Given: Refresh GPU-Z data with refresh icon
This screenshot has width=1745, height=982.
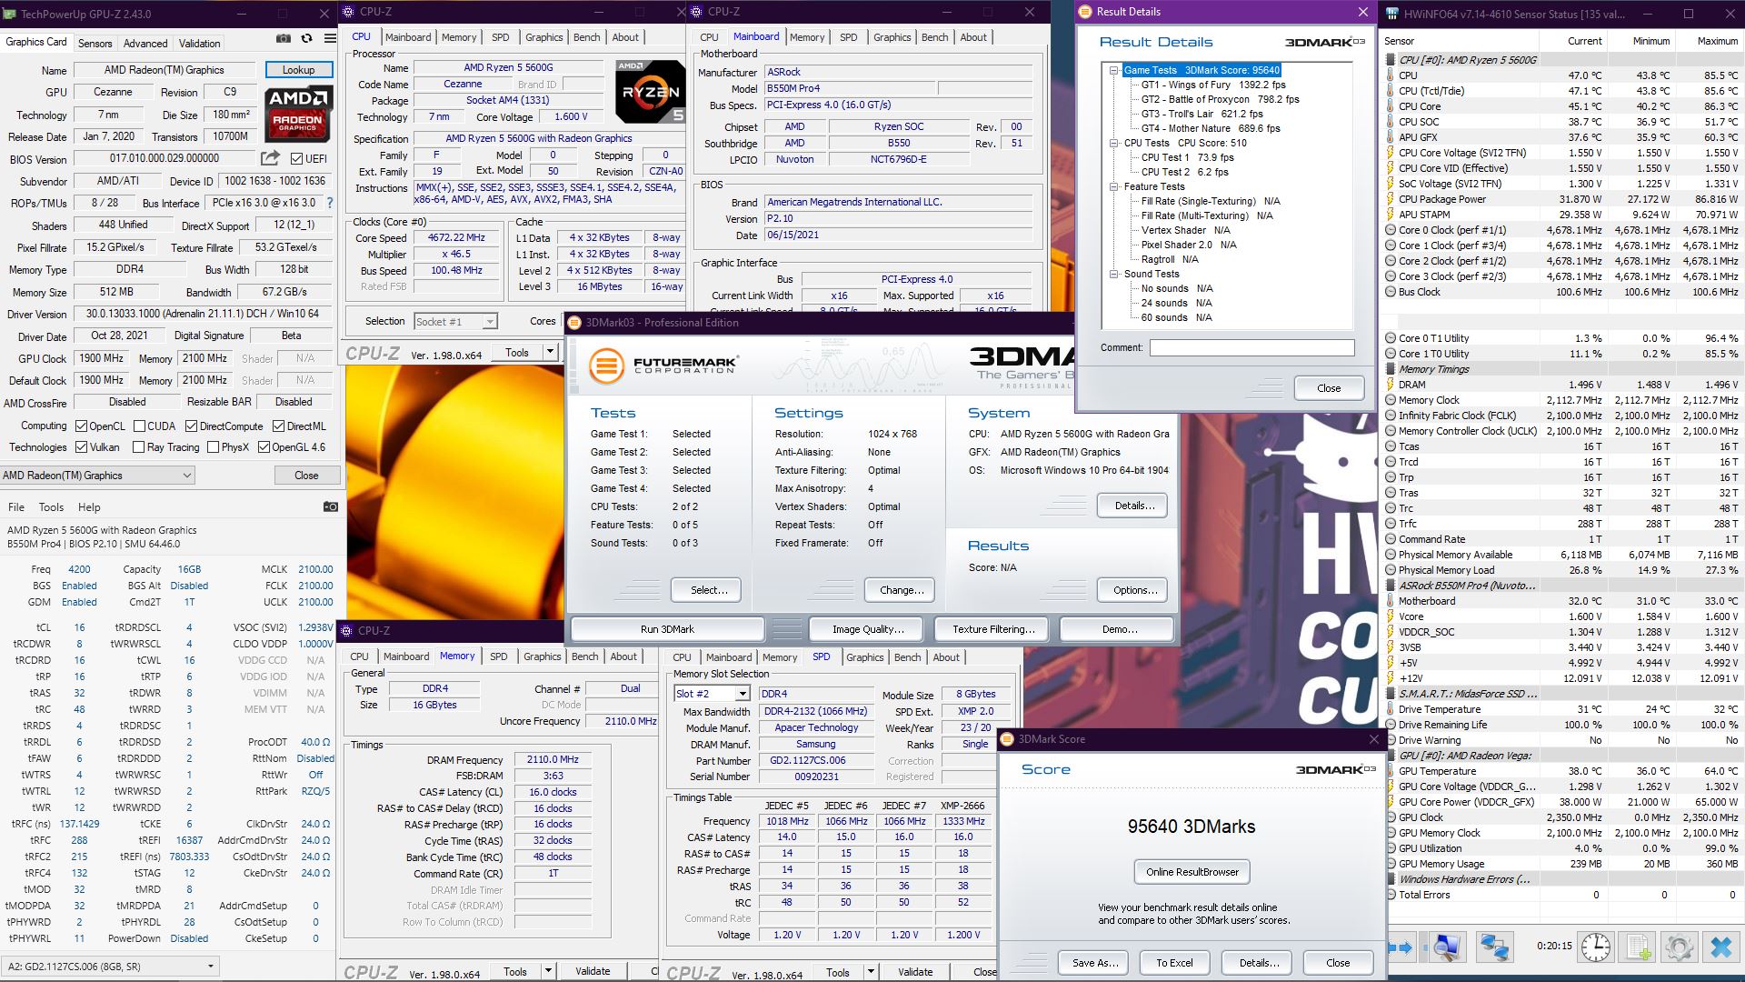Looking at the screenshot, I should click(x=306, y=39).
